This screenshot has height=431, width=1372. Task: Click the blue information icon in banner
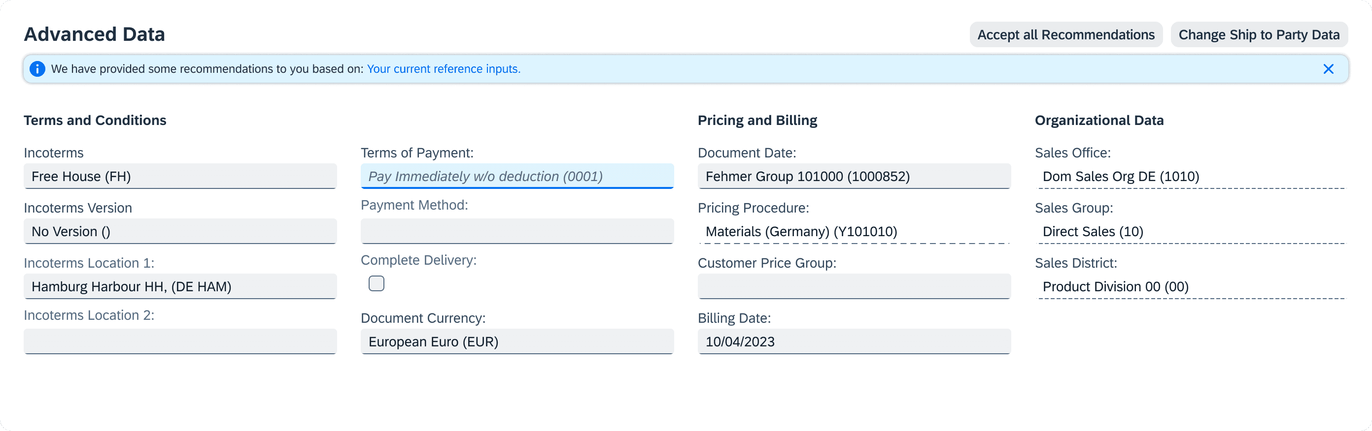click(37, 69)
